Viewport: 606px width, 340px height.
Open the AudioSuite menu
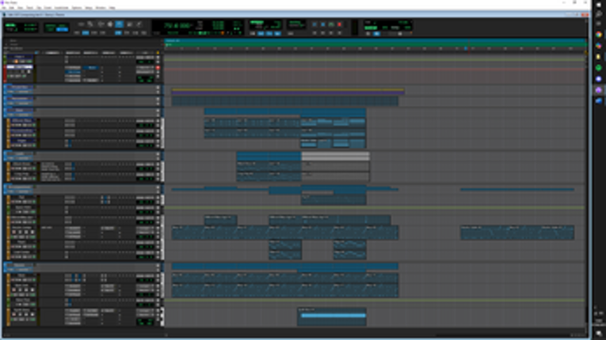pos(63,8)
